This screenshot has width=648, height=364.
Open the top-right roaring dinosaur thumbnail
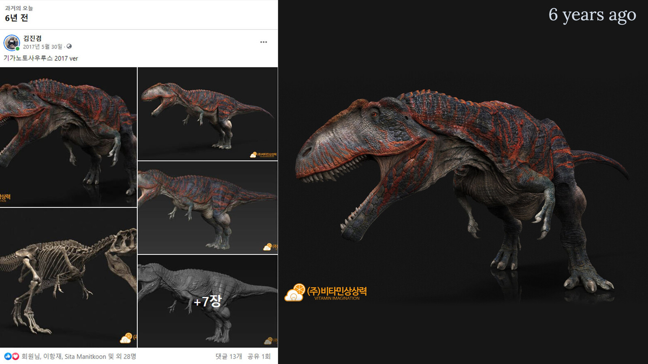click(208, 114)
